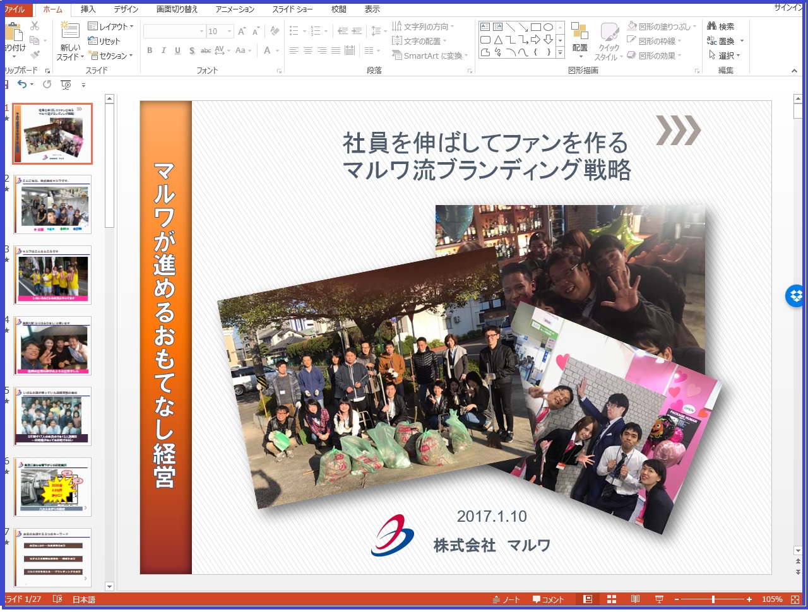Viewport: 808px width, 612px height.
Task: Select the text box shape in gallery
Action: tap(485, 27)
